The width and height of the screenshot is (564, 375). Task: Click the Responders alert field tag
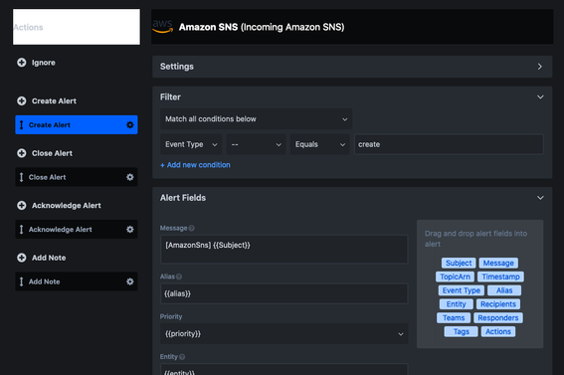click(498, 318)
